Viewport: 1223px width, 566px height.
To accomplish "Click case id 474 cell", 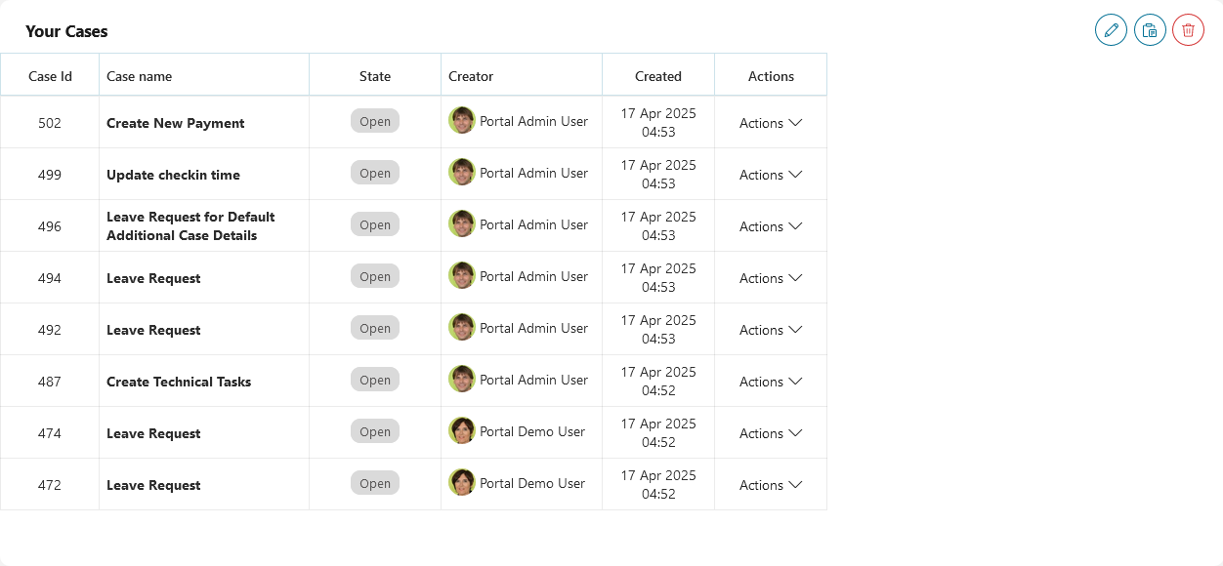I will pyautogui.click(x=50, y=433).
